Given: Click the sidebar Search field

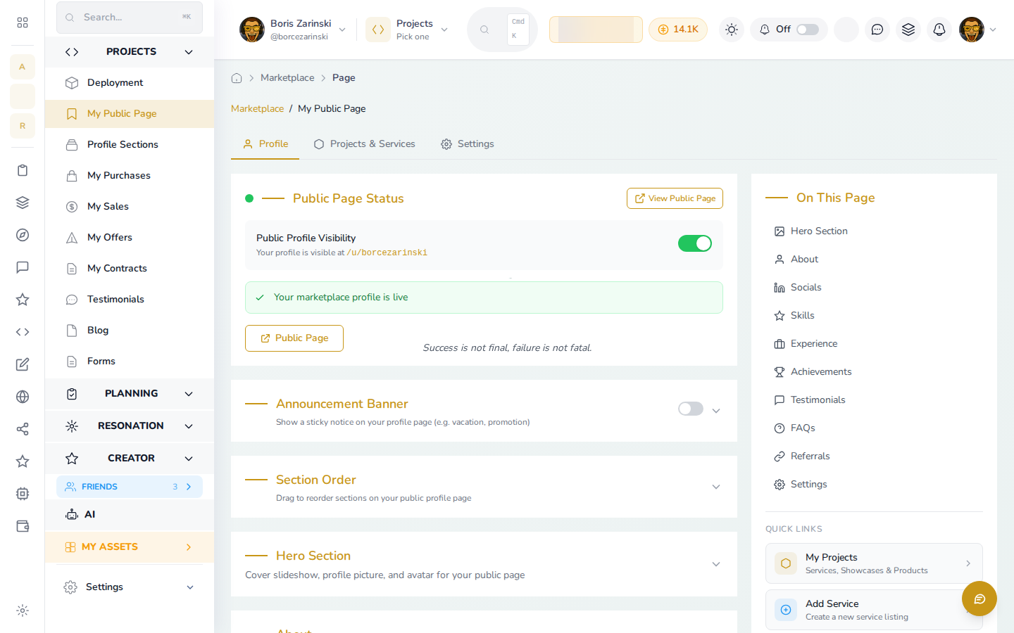Looking at the screenshot, I should pyautogui.click(x=130, y=17).
